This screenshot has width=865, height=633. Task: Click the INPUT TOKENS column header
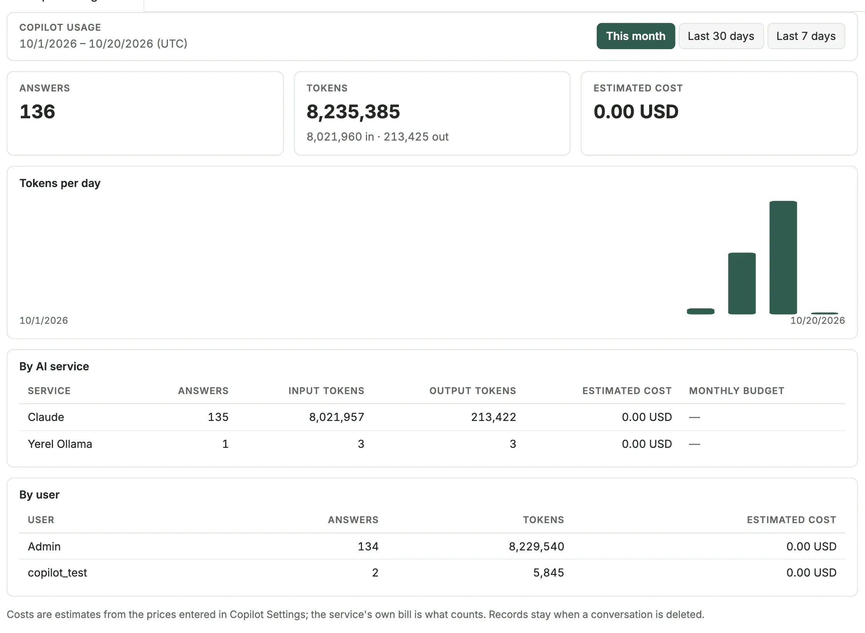coord(326,391)
